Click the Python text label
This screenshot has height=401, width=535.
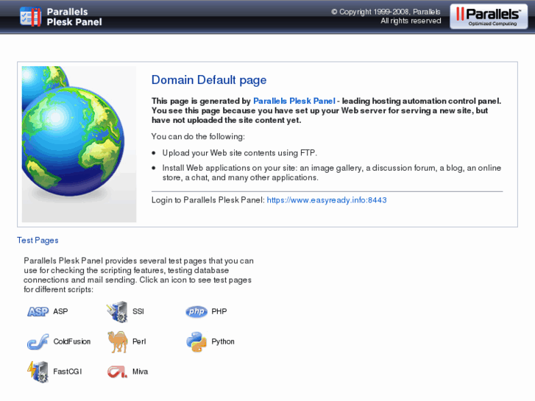tap(223, 341)
